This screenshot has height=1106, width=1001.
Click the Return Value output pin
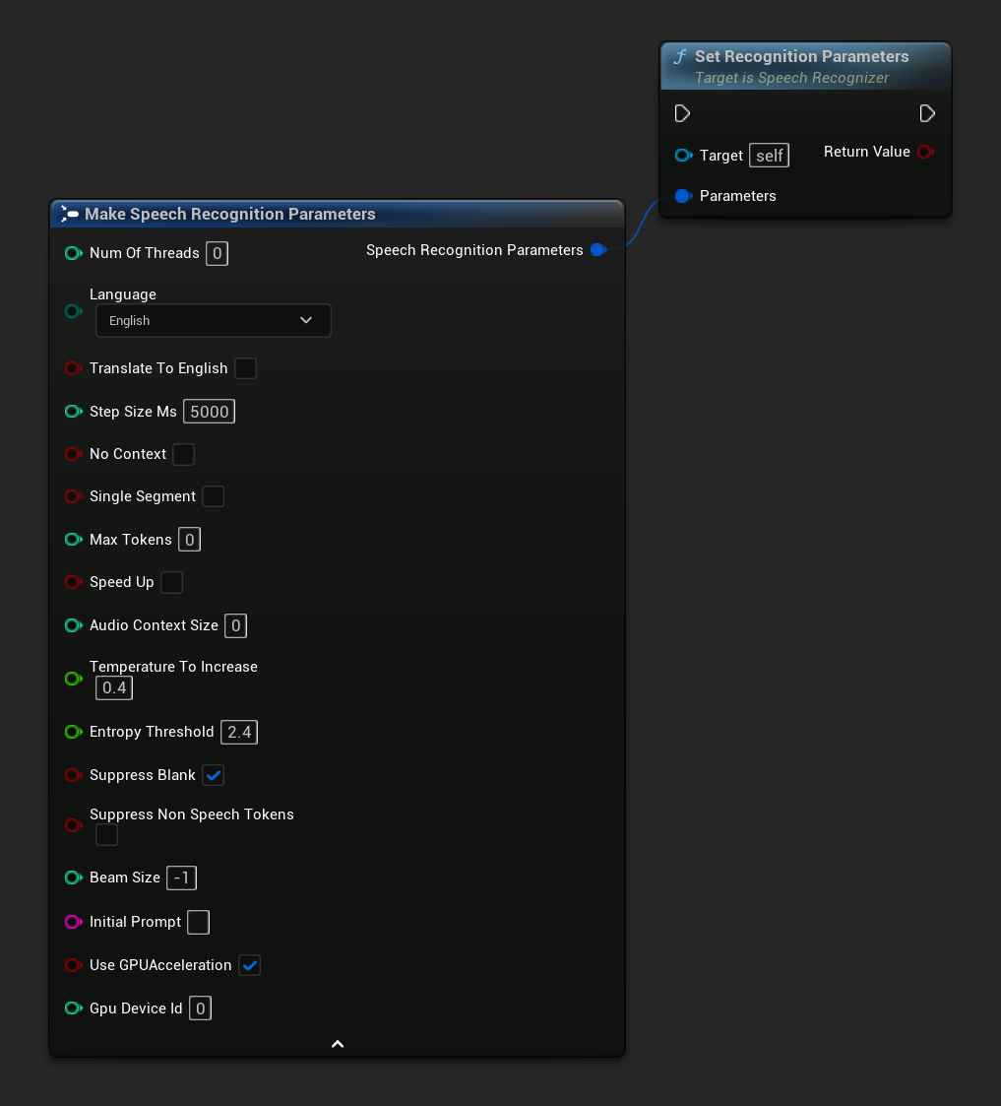tap(924, 152)
